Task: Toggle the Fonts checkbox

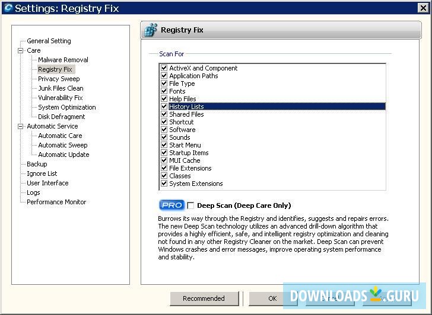Action: [164, 91]
